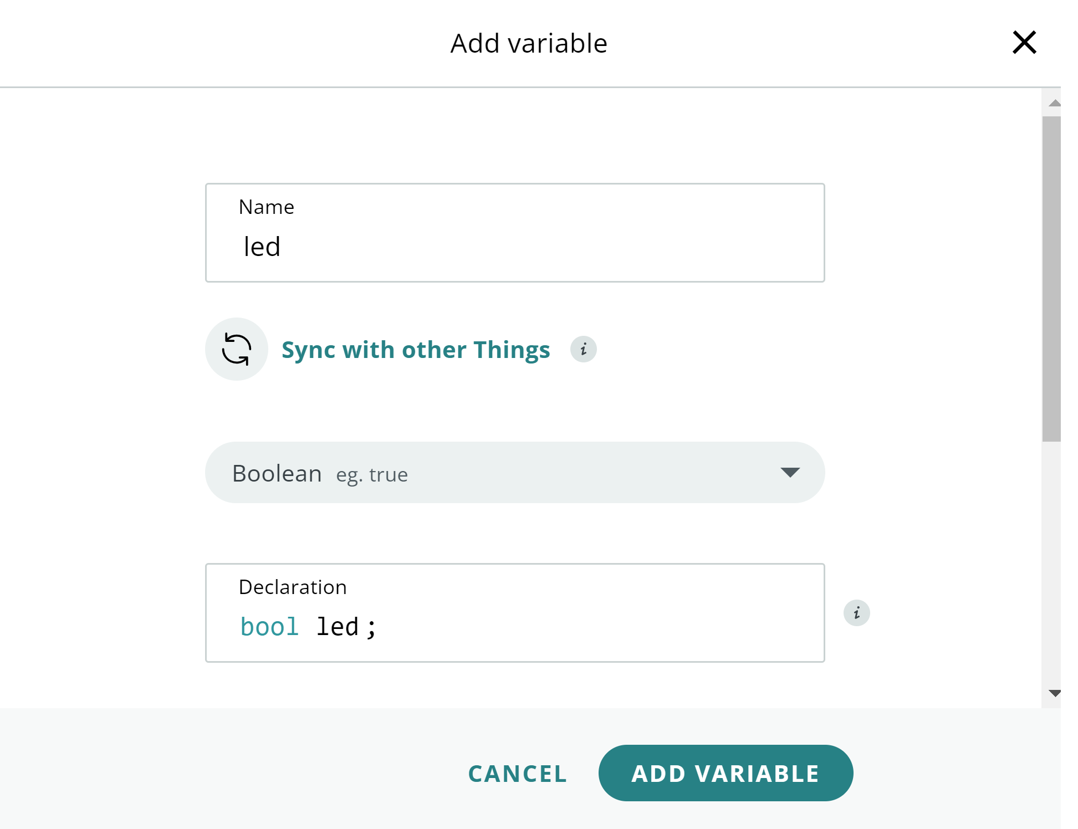Image resolution: width=1078 pixels, height=829 pixels.
Task: Close the Add variable dialog
Action: click(1024, 43)
